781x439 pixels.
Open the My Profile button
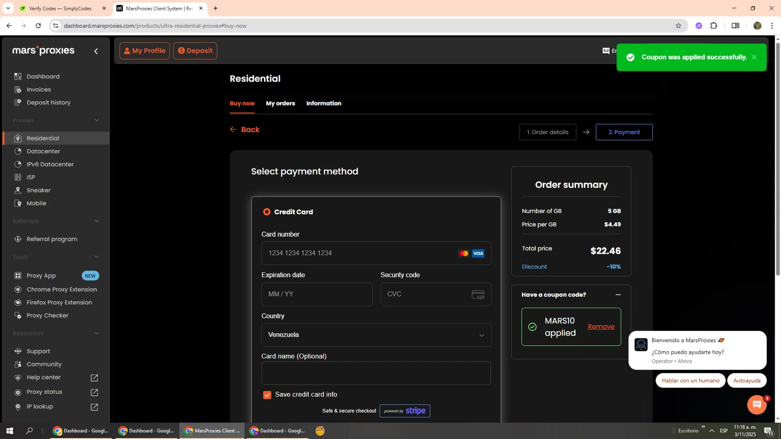point(145,51)
